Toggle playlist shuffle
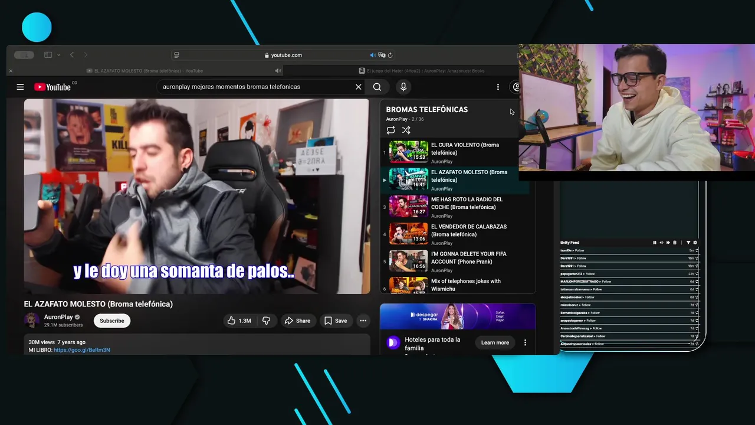Image resolution: width=755 pixels, height=425 pixels. click(x=406, y=130)
